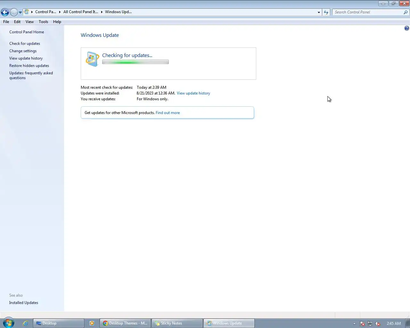
Task: Open the File menu
Action: pos(6,22)
